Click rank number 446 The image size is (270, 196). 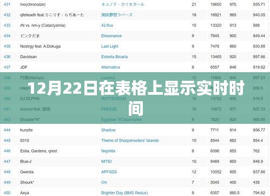(x=7, y=151)
